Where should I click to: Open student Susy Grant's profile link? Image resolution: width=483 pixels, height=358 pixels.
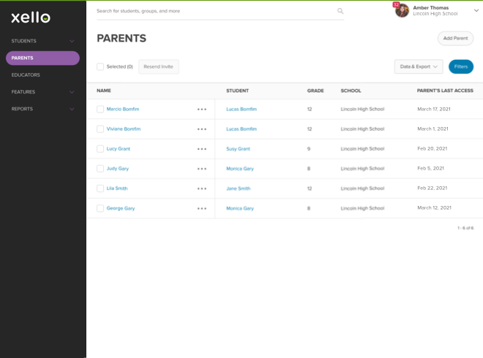[238, 149]
